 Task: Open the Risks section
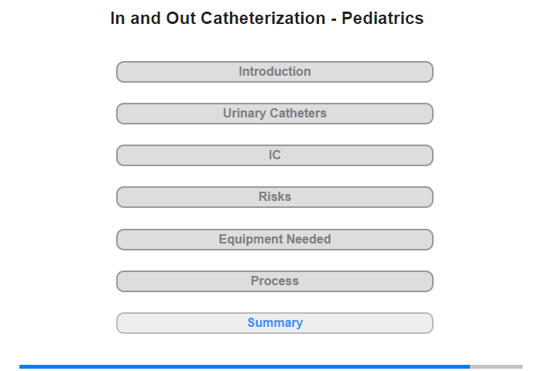click(274, 197)
